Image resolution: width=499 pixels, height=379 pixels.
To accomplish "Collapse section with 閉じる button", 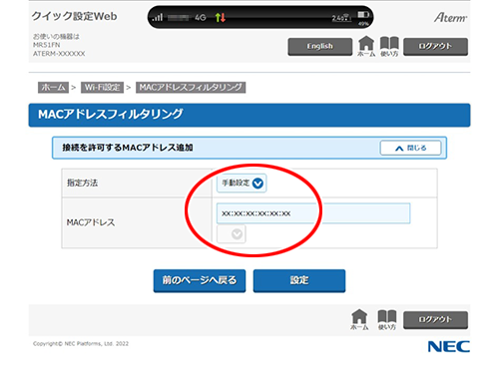I will click(x=410, y=148).
